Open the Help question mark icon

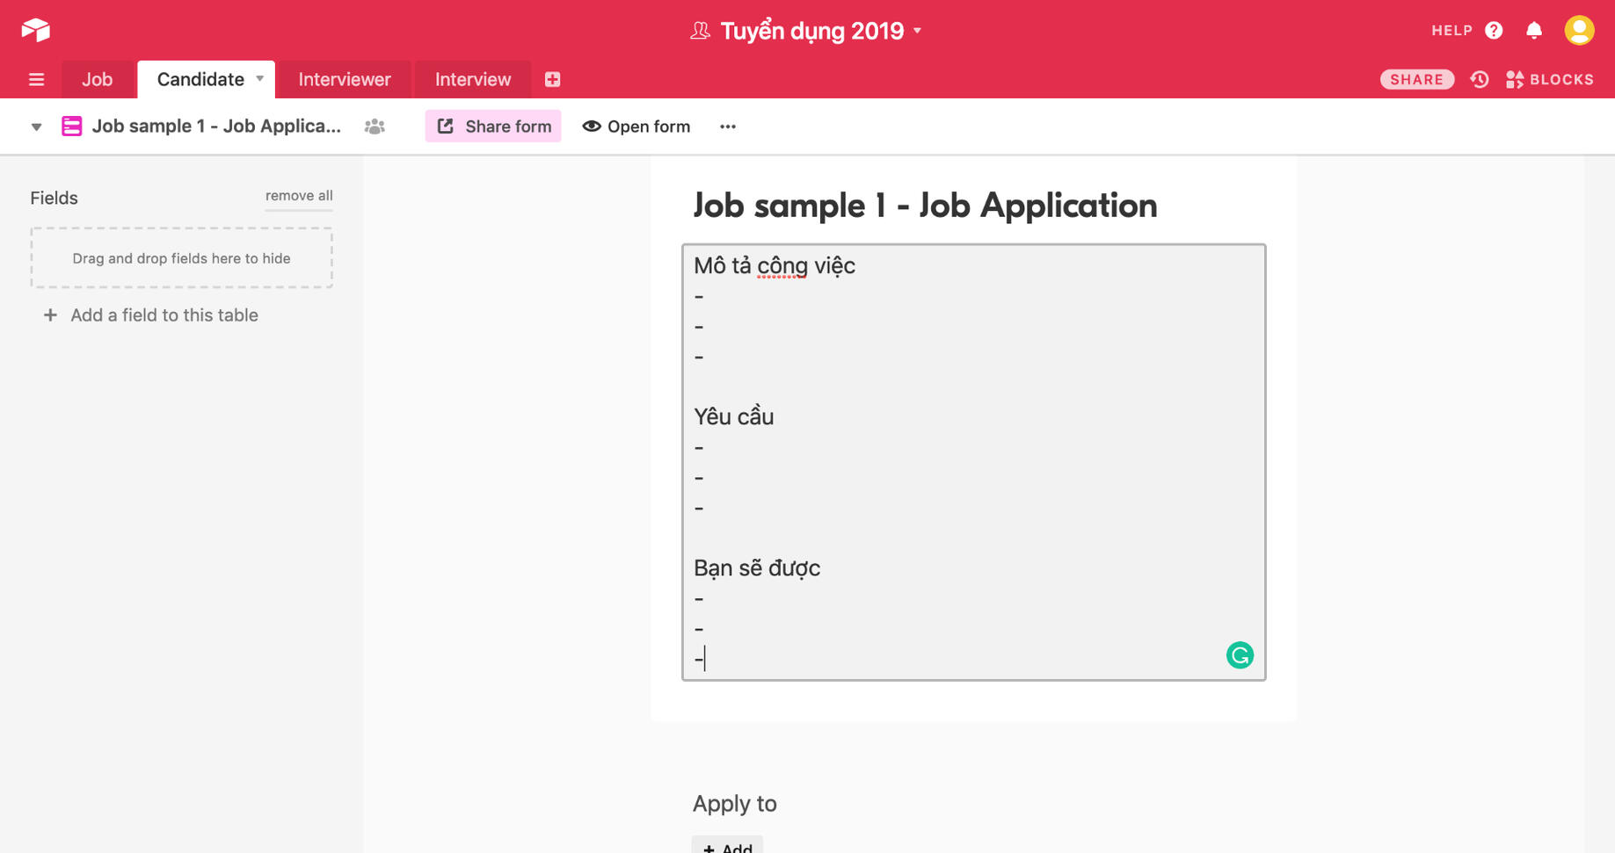1494,31
